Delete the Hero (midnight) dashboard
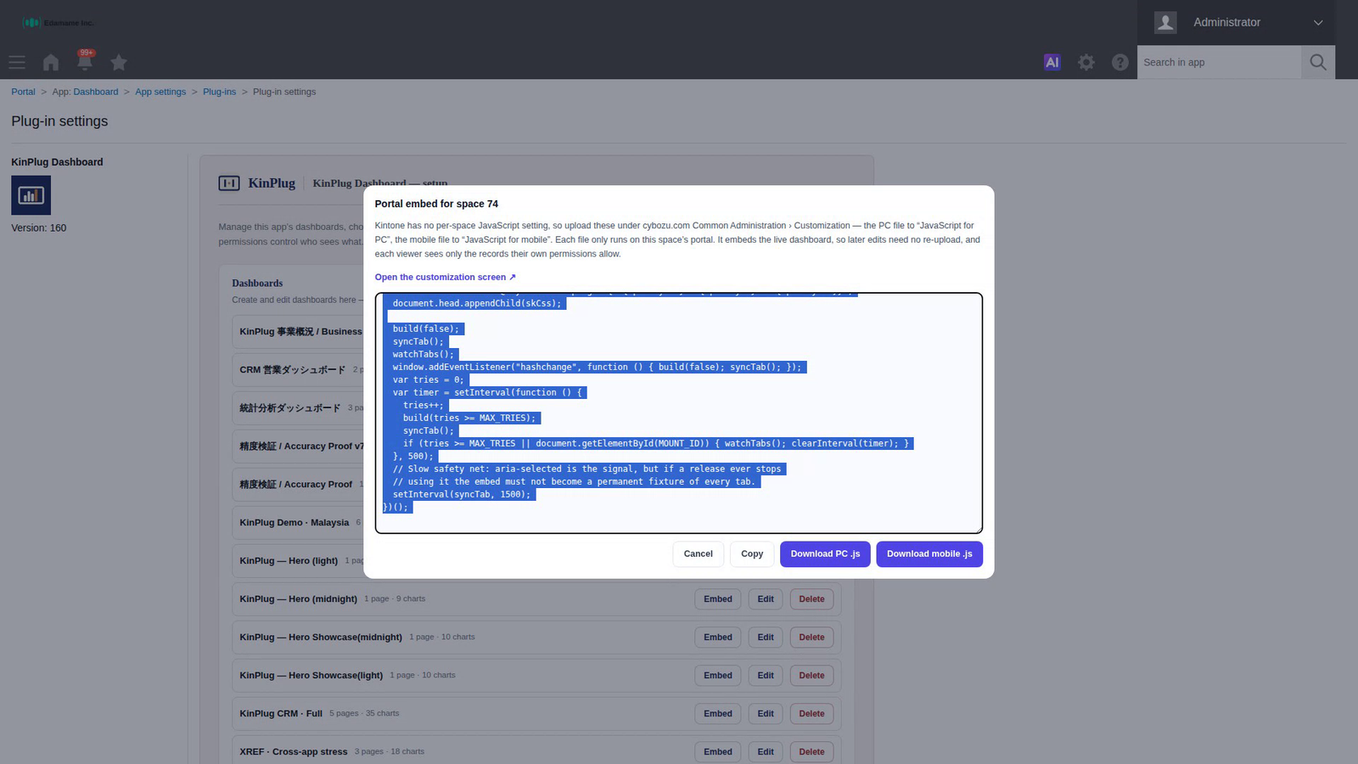This screenshot has height=764, width=1358. click(x=811, y=599)
